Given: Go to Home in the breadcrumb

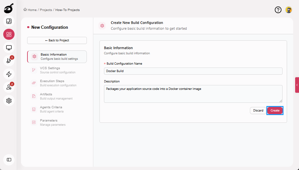Looking at the screenshot, I should 32,10.
